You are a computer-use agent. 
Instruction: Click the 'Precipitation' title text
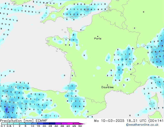click(11, 121)
